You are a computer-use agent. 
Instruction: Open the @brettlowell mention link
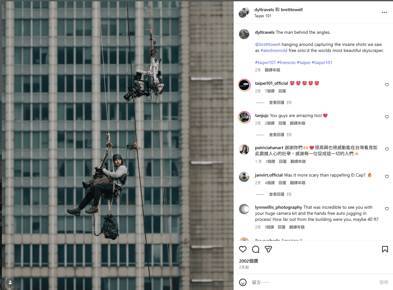point(268,45)
